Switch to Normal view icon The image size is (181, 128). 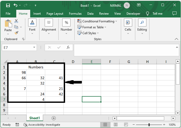pos(105,124)
